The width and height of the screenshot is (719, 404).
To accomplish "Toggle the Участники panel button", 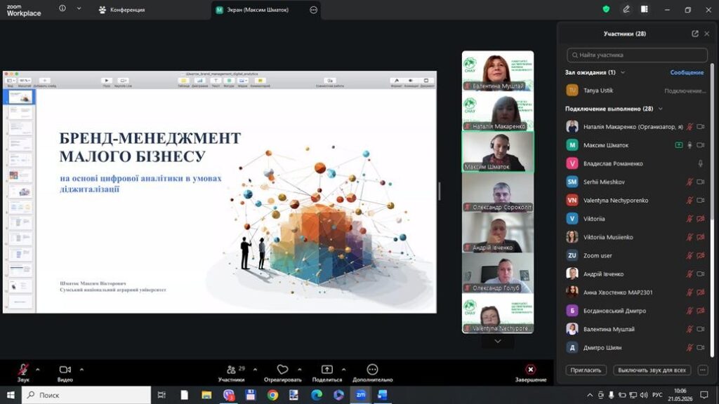I will (232, 372).
